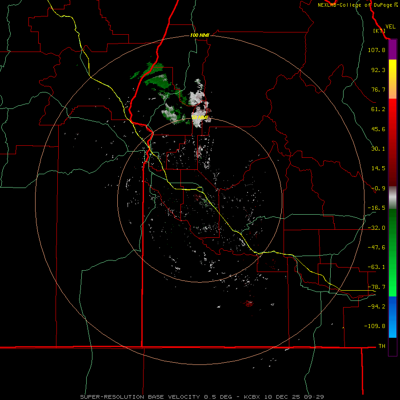Click the purple segment of color bar
400x400 pixels.
pos(392,50)
